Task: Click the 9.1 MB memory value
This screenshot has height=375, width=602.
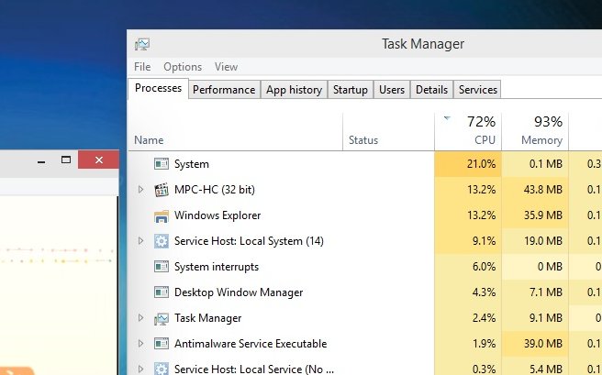Action: 545,318
